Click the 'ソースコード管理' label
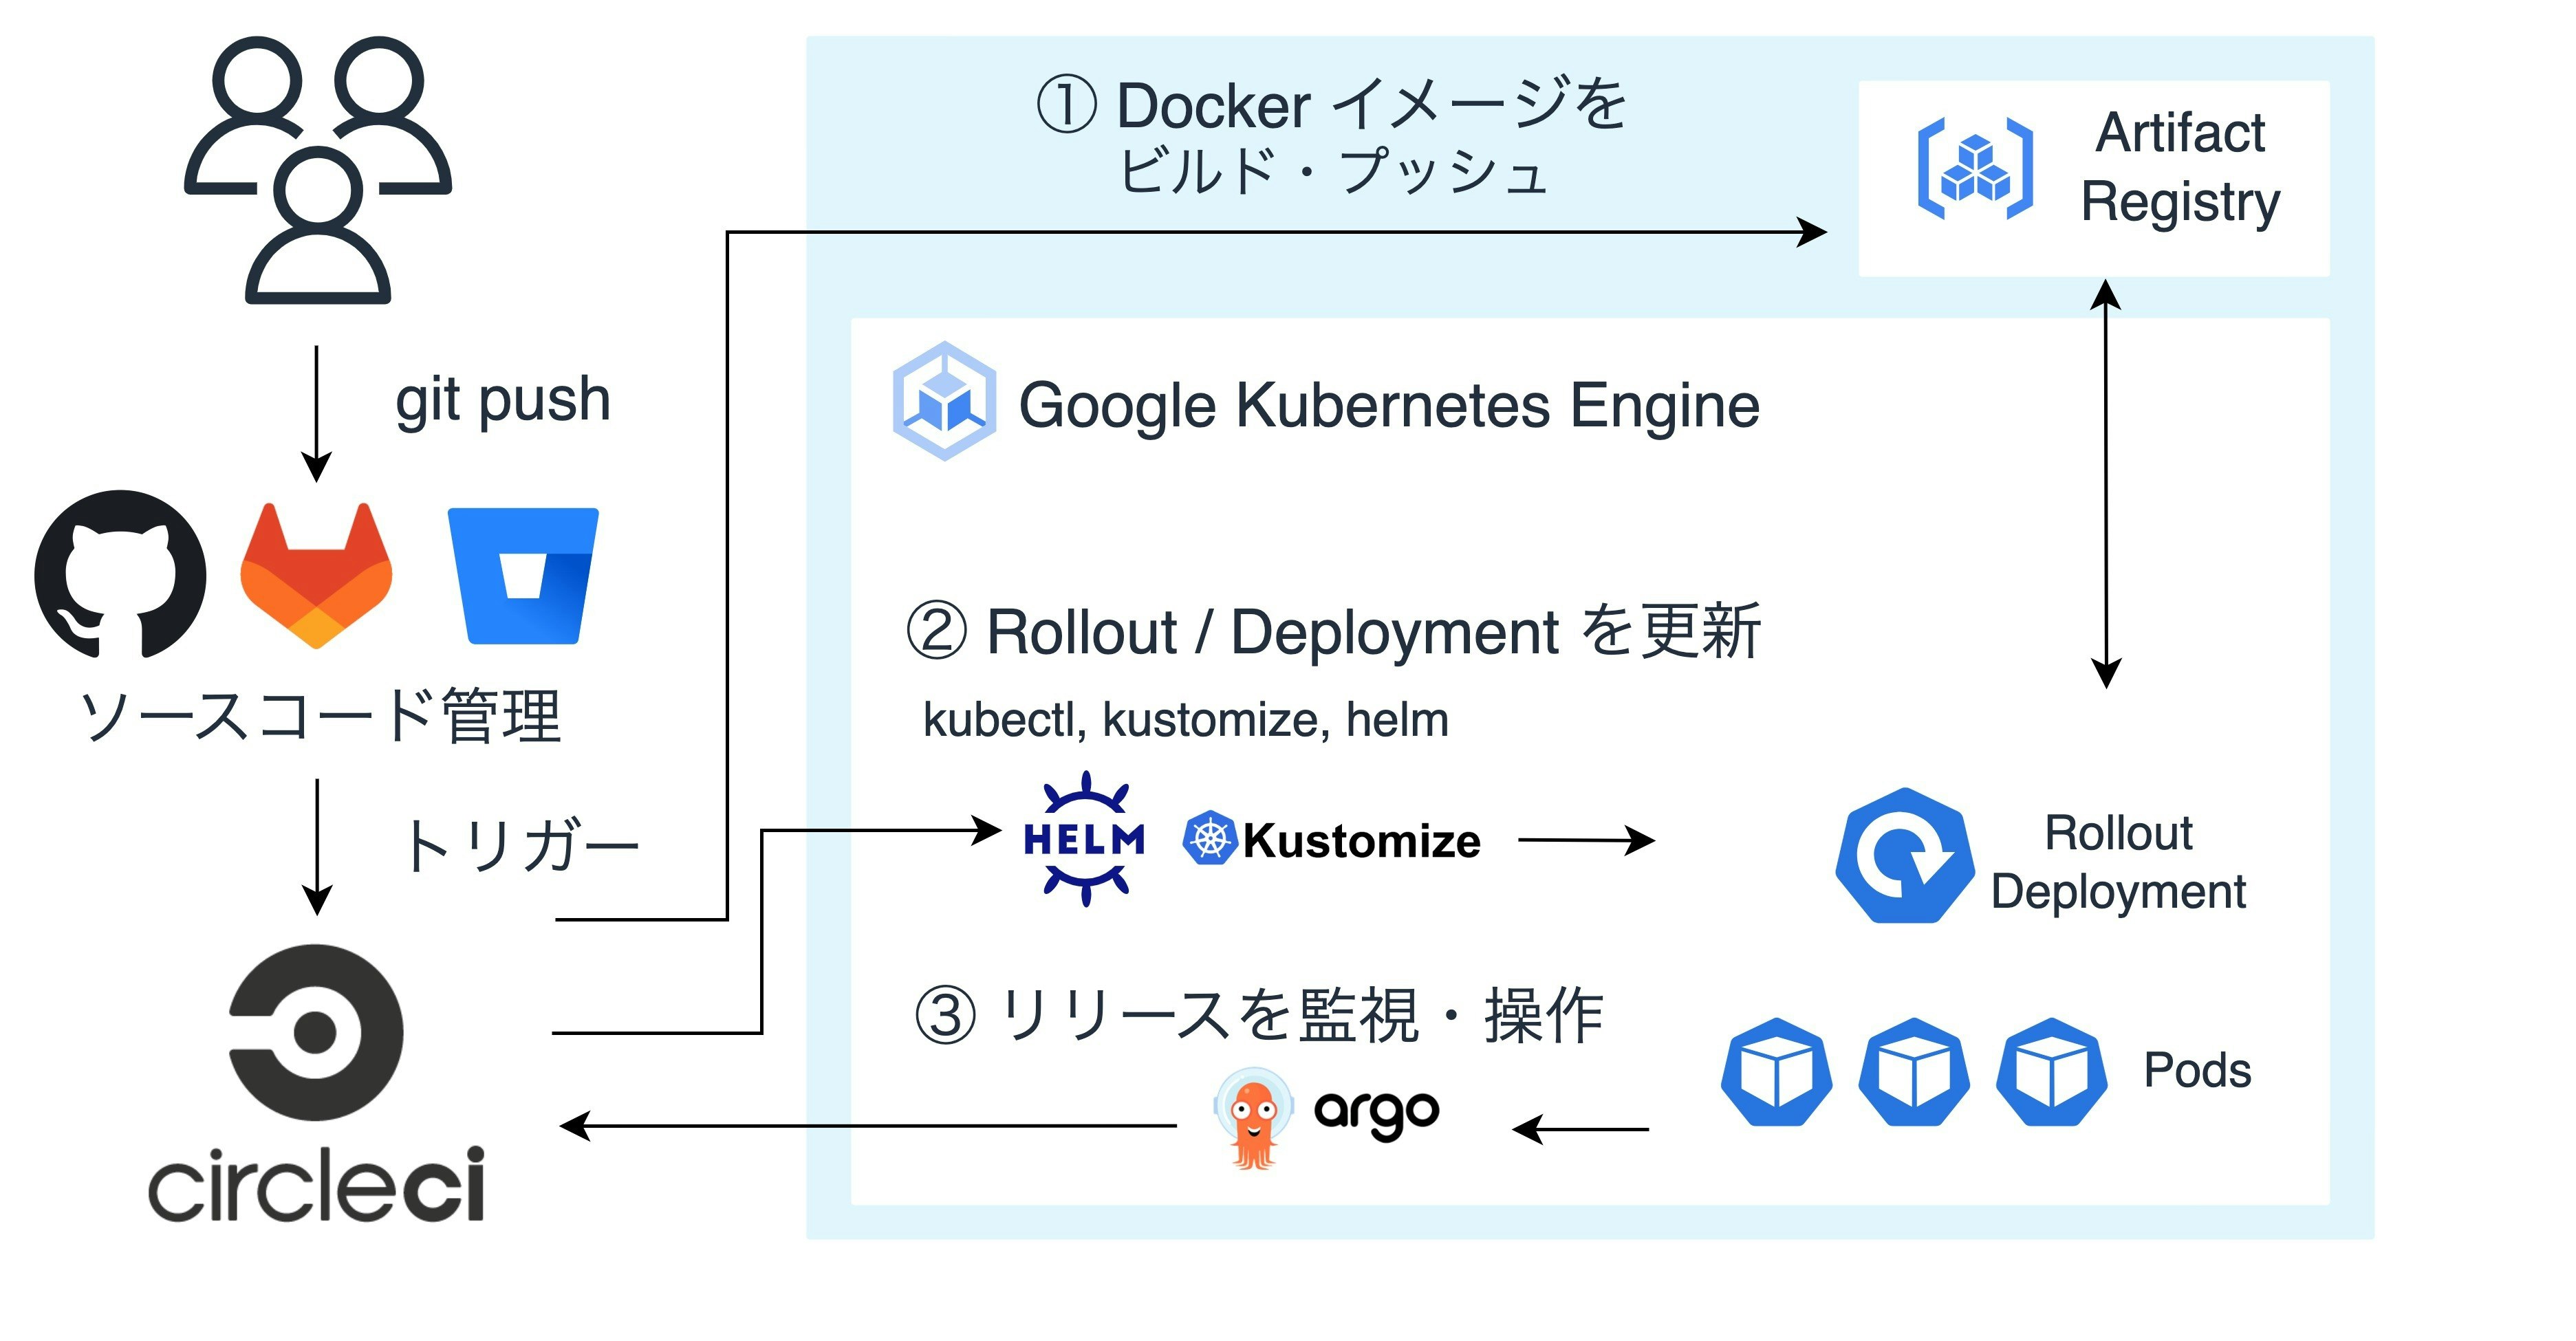2576x1341 pixels. [x=320, y=717]
